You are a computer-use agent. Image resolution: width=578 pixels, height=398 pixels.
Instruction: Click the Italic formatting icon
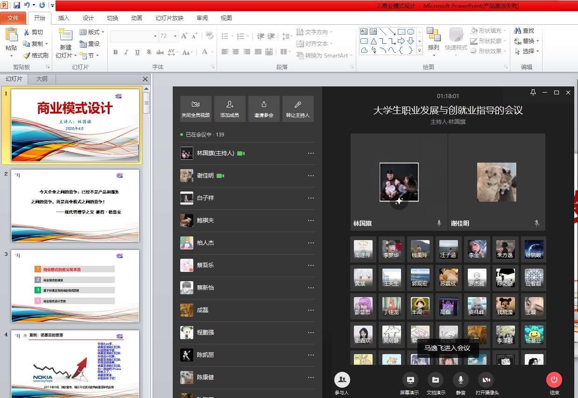[126, 52]
